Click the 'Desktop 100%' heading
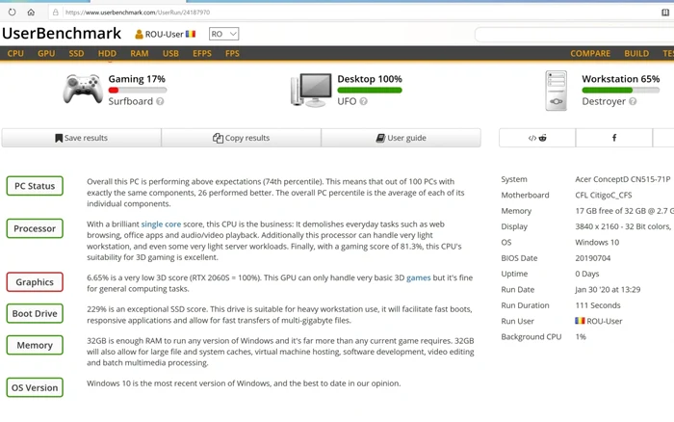 (x=370, y=79)
